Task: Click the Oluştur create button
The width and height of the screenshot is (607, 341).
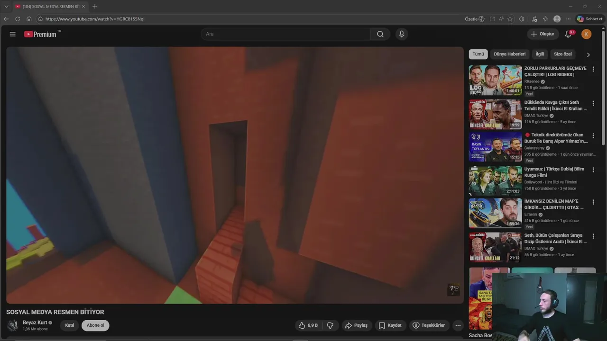Action: tap(543, 34)
